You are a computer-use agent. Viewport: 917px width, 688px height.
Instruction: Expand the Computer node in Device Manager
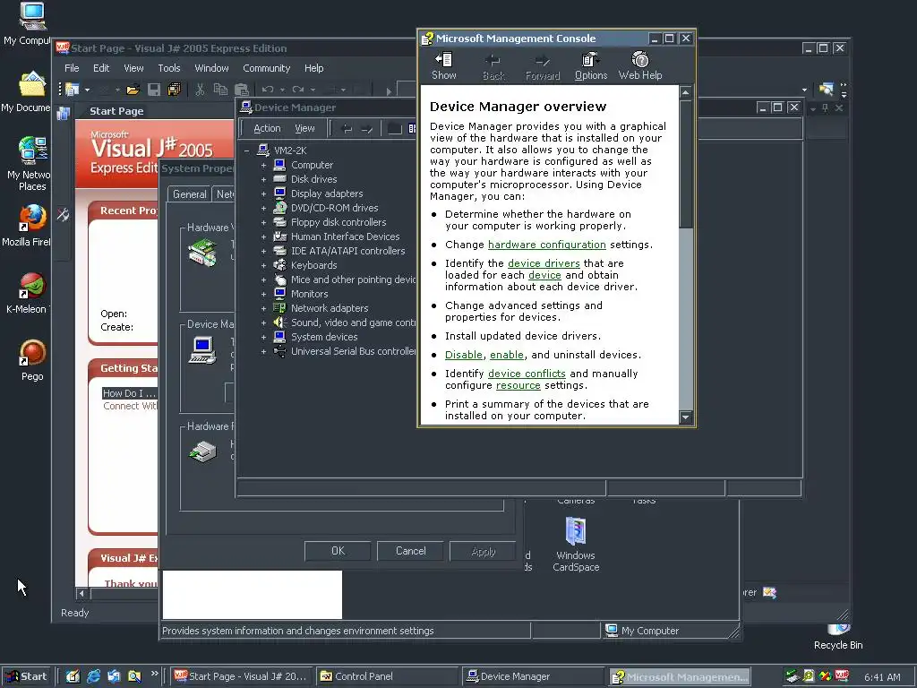point(263,166)
